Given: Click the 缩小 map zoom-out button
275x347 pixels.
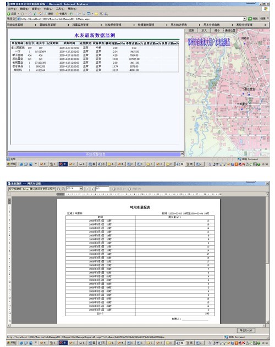Looking at the screenshot, I should pyautogui.click(x=217, y=31).
